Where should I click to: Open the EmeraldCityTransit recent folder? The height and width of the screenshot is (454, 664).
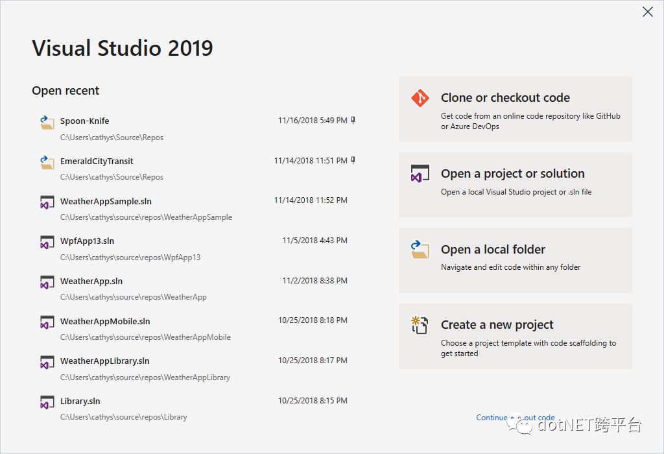[198, 169]
